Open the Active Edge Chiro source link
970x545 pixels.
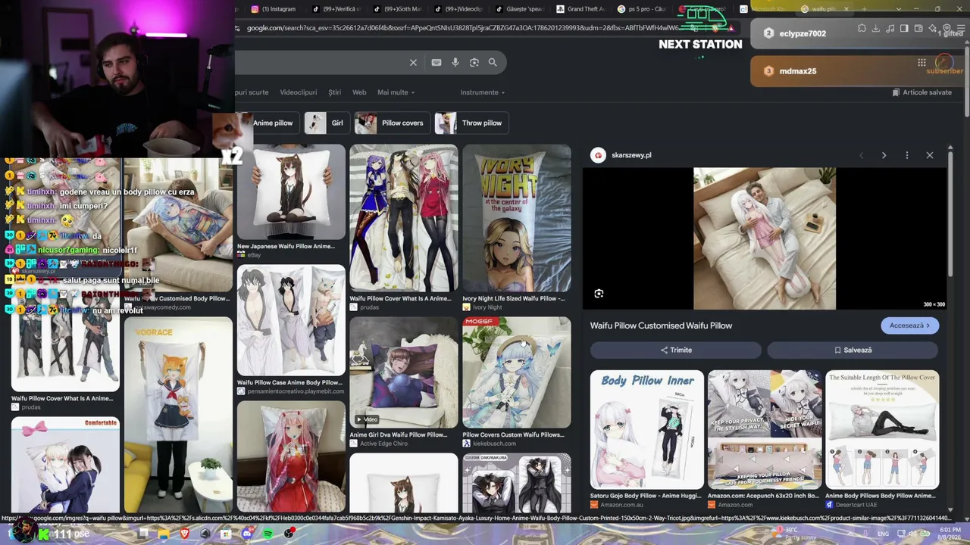[x=383, y=444]
